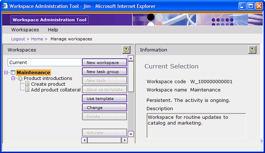This screenshot has width=265, height=153.
Task: Click the Add product collateral task icon
Action: click(x=27, y=90)
